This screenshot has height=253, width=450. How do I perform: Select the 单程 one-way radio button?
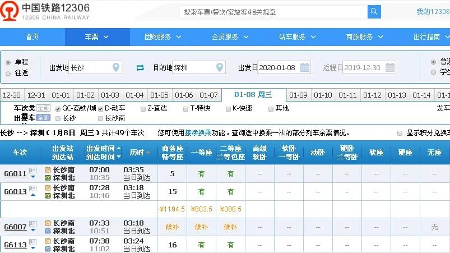[x=8, y=62]
